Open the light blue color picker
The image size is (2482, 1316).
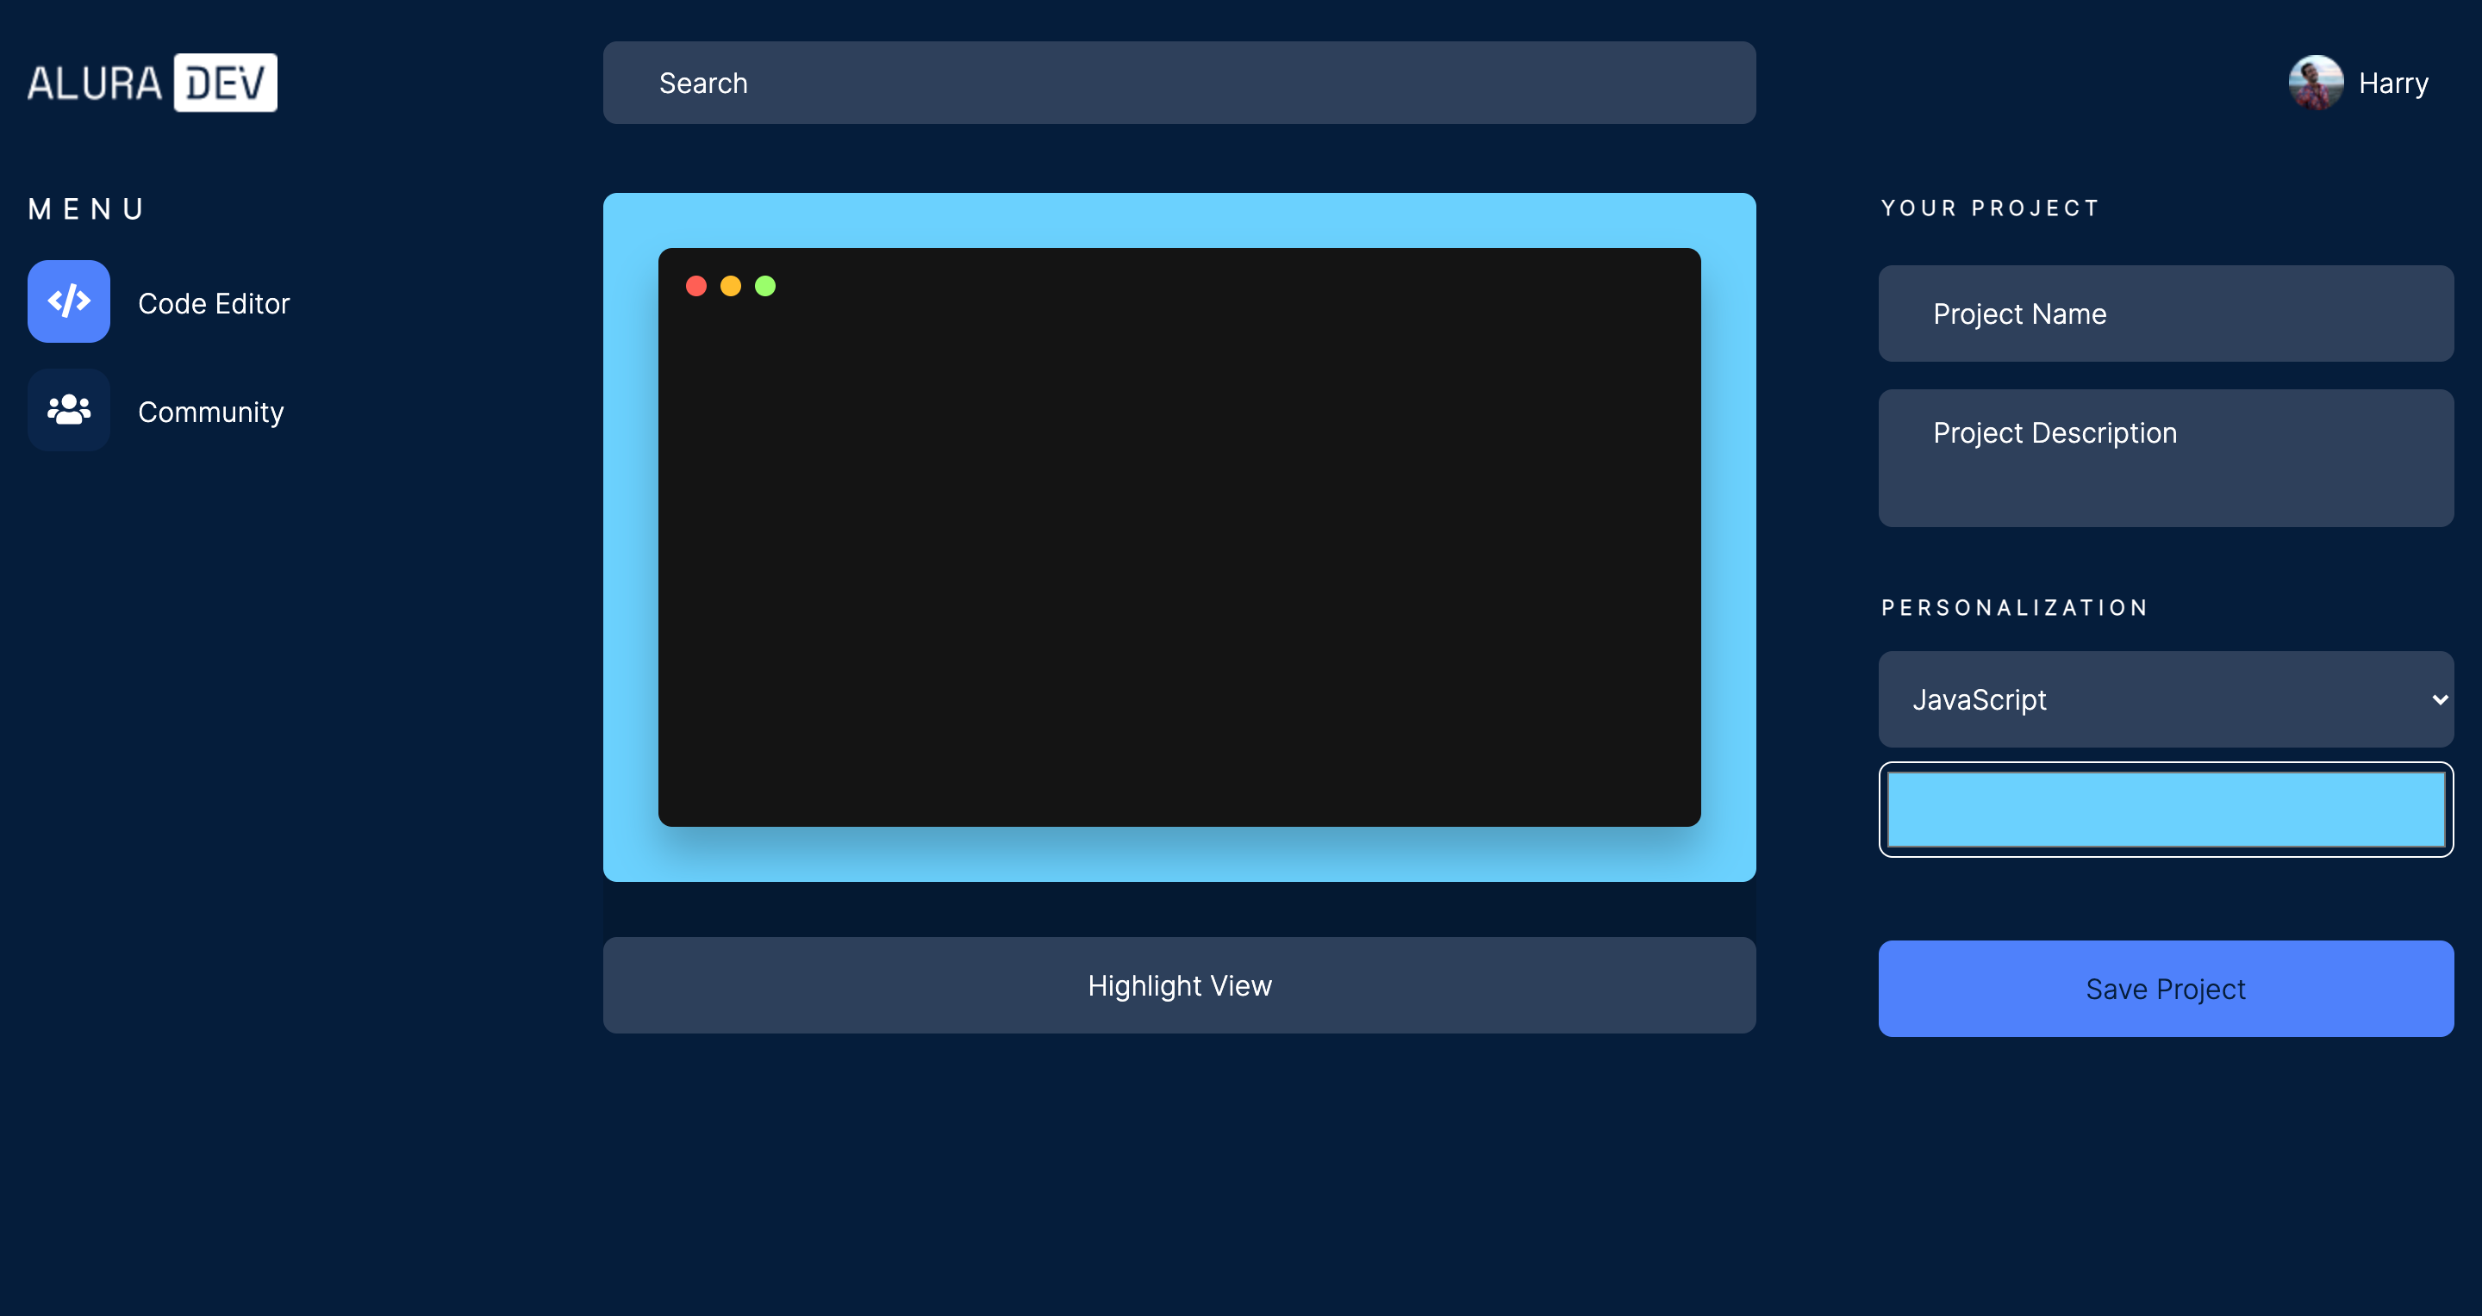point(2165,810)
